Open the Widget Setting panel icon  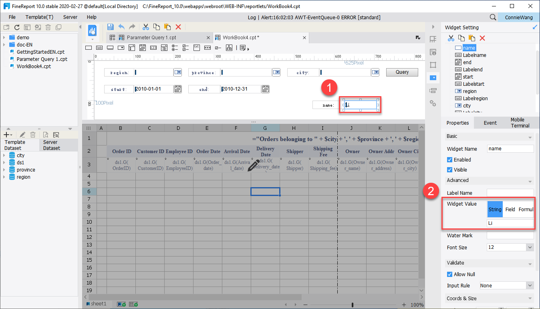tap(433, 77)
